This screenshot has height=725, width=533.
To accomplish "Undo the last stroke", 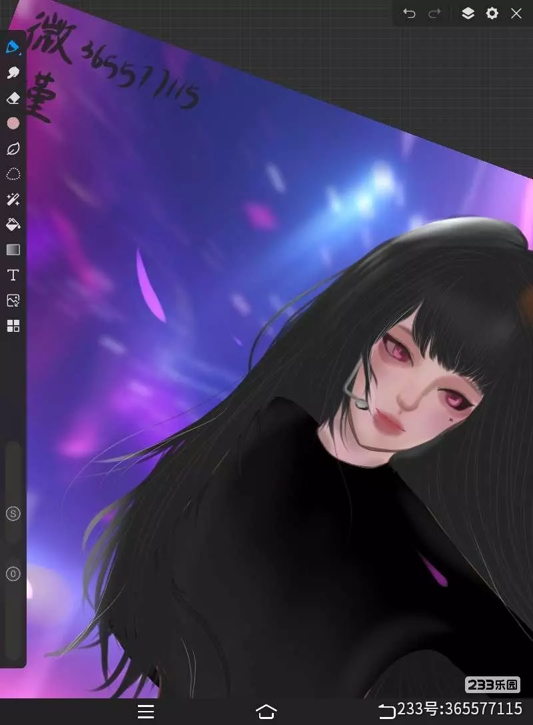I will click(409, 13).
